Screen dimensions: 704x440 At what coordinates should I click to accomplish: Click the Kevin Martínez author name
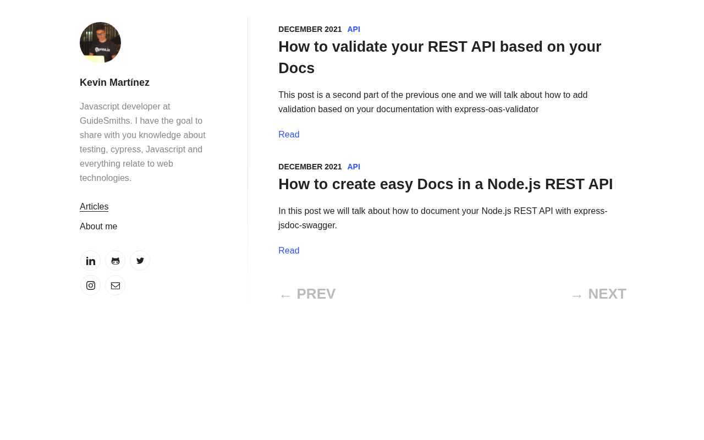click(114, 82)
